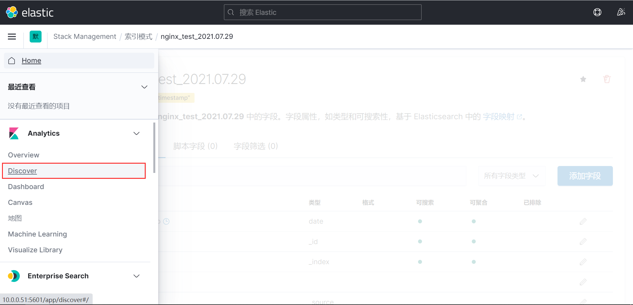Open Overview in Analytics menu
This screenshot has width=633, height=305.
(24, 155)
